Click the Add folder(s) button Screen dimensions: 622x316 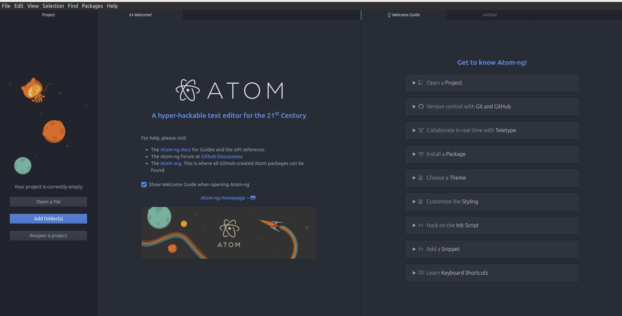[x=48, y=219]
